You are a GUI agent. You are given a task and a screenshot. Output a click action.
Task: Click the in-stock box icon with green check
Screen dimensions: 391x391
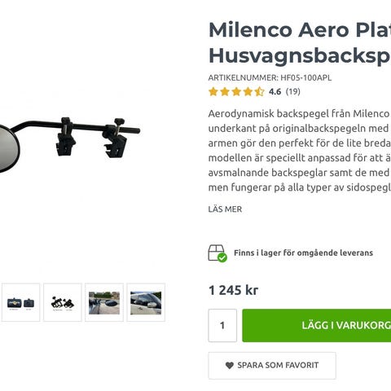point(217,253)
